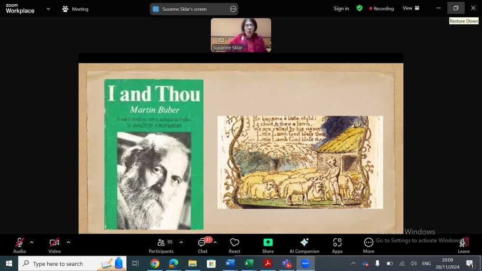Open the volume speaker tray icon
482x271 pixels.
click(x=414, y=263)
